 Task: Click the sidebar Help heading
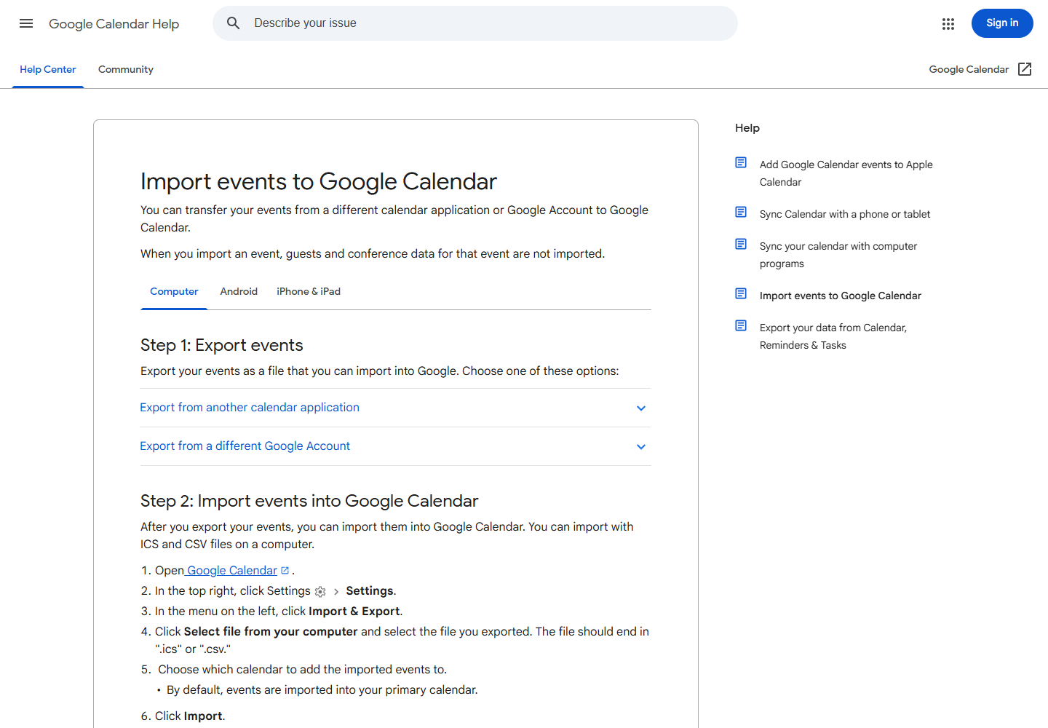747,128
